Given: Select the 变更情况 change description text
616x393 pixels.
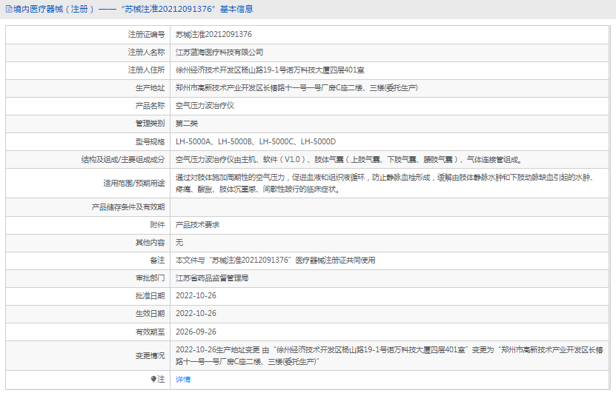Looking at the screenshot, I should coord(389,356).
